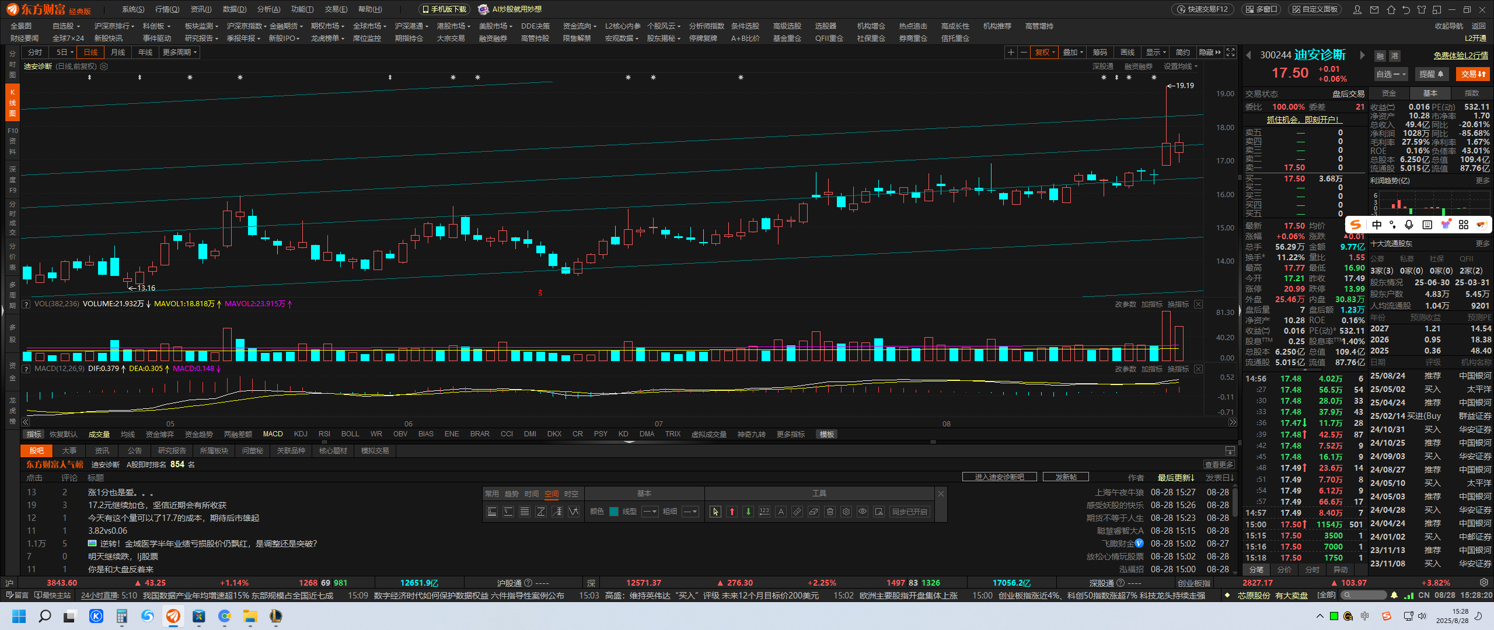Click the undo back arrow icon
Screen dimensions: 1494x630
coord(1406,9)
